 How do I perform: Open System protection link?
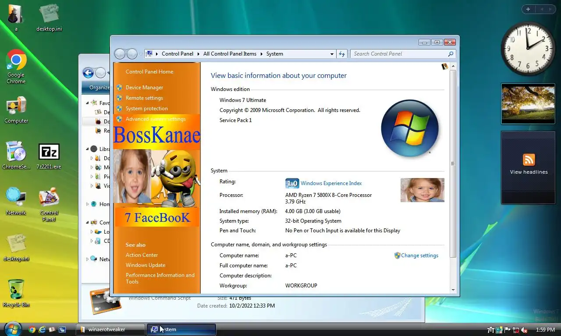[x=146, y=108]
